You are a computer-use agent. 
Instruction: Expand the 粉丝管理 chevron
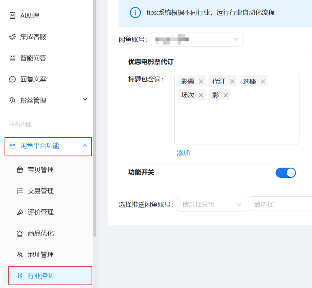pyautogui.click(x=85, y=100)
